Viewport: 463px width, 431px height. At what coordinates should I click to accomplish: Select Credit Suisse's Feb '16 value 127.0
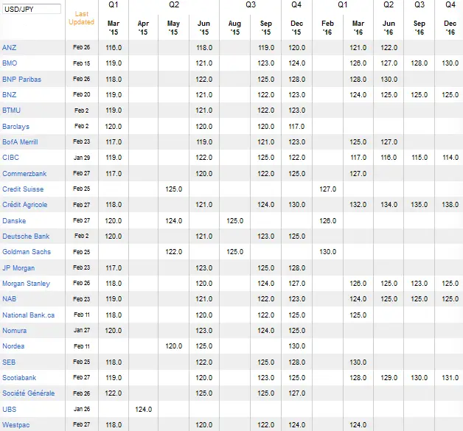pyautogui.click(x=328, y=189)
